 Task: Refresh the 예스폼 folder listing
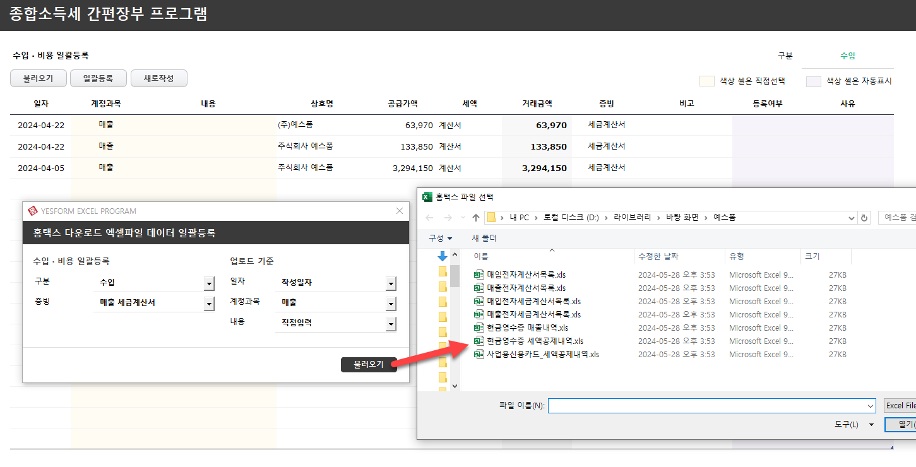tap(864, 218)
